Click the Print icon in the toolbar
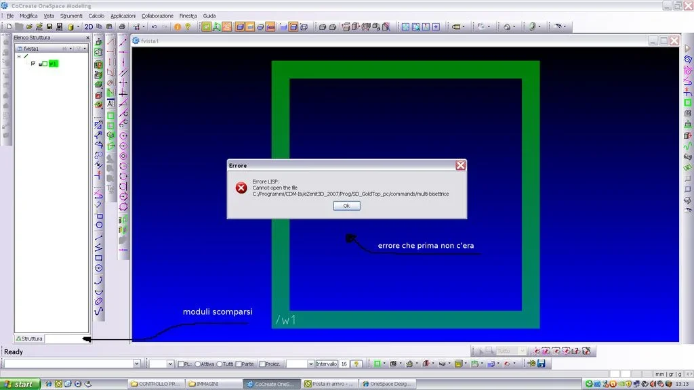694x390 pixels. (121, 27)
